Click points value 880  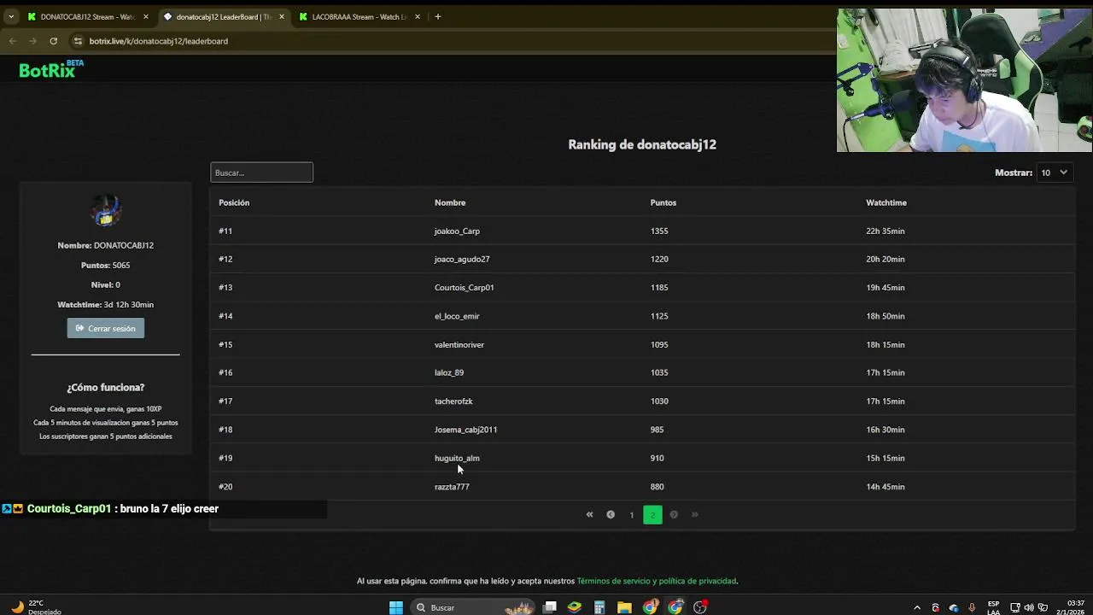[657, 487]
